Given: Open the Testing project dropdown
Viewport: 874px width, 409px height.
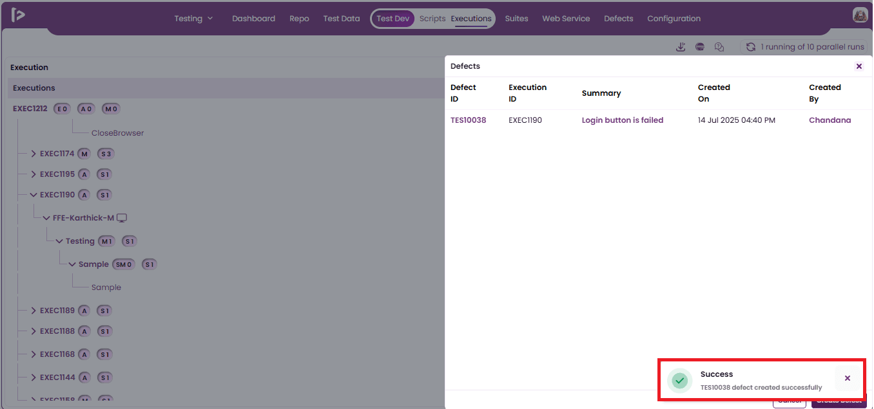Looking at the screenshot, I should tap(193, 19).
